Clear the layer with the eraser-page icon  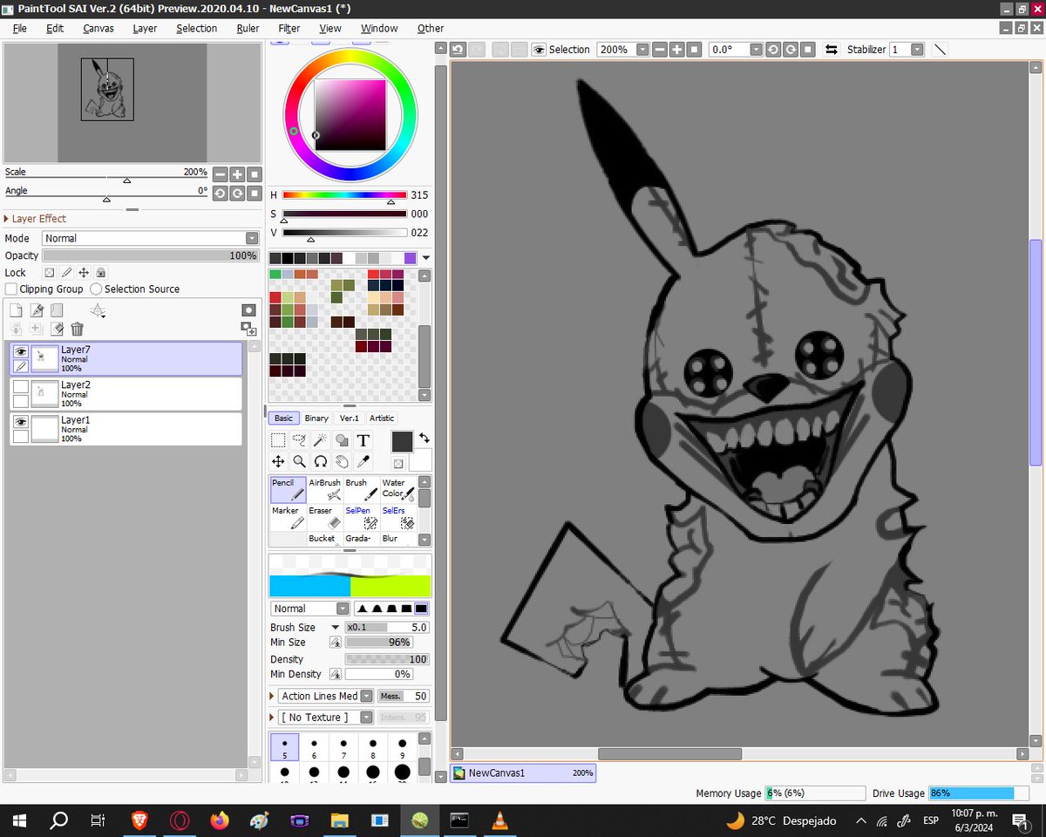tap(58, 329)
